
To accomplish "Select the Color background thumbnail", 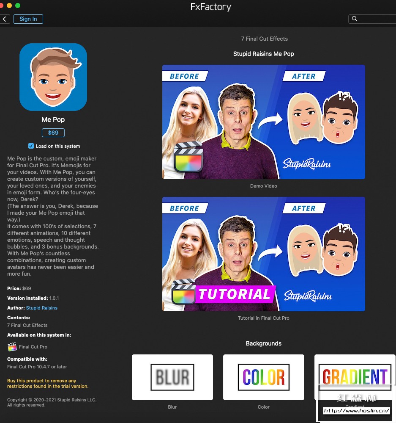I will tap(264, 377).
